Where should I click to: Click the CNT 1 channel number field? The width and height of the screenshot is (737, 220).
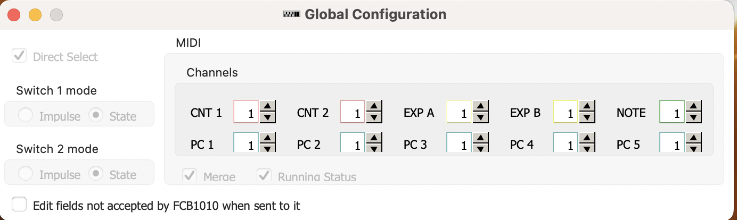[x=245, y=112]
